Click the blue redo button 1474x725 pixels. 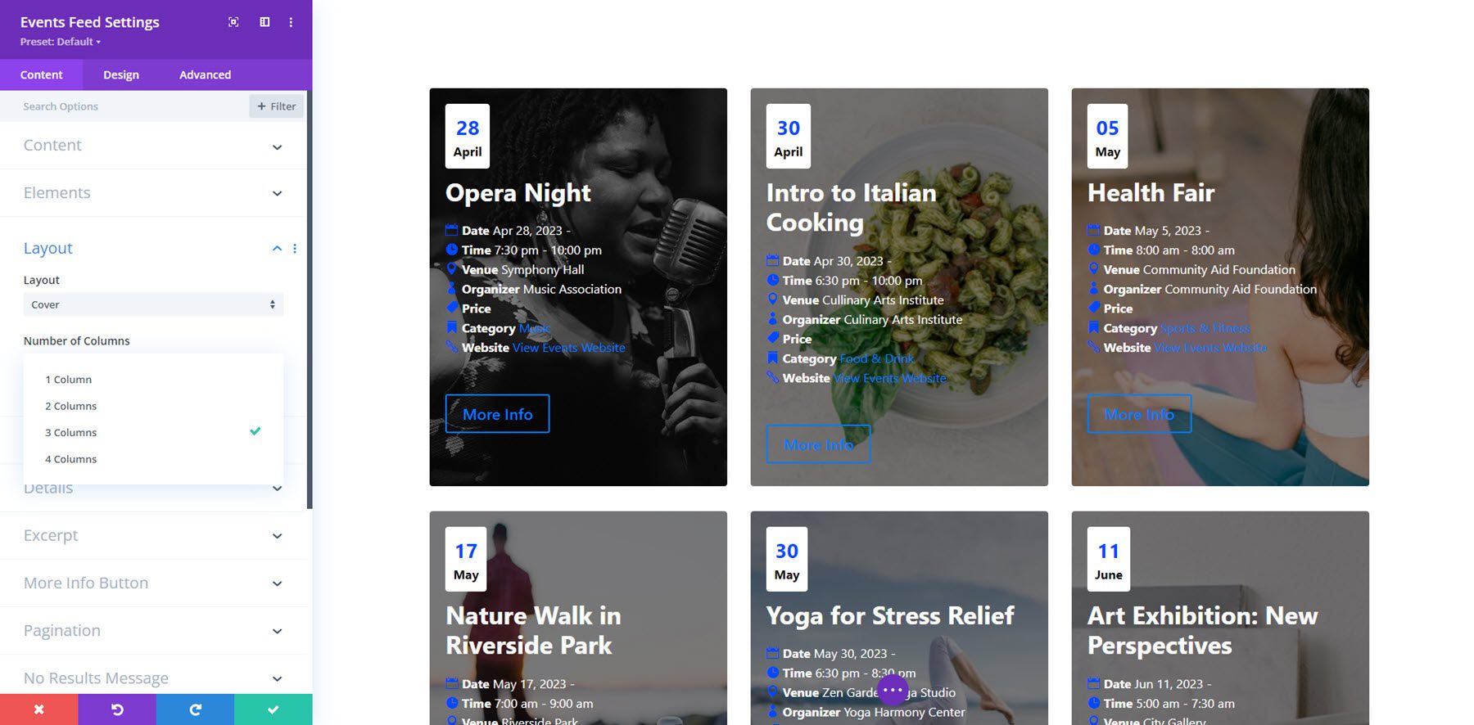pyautogui.click(x=195, y=709)
